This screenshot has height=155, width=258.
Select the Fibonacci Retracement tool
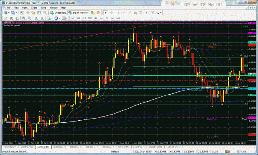pos(141,13)
